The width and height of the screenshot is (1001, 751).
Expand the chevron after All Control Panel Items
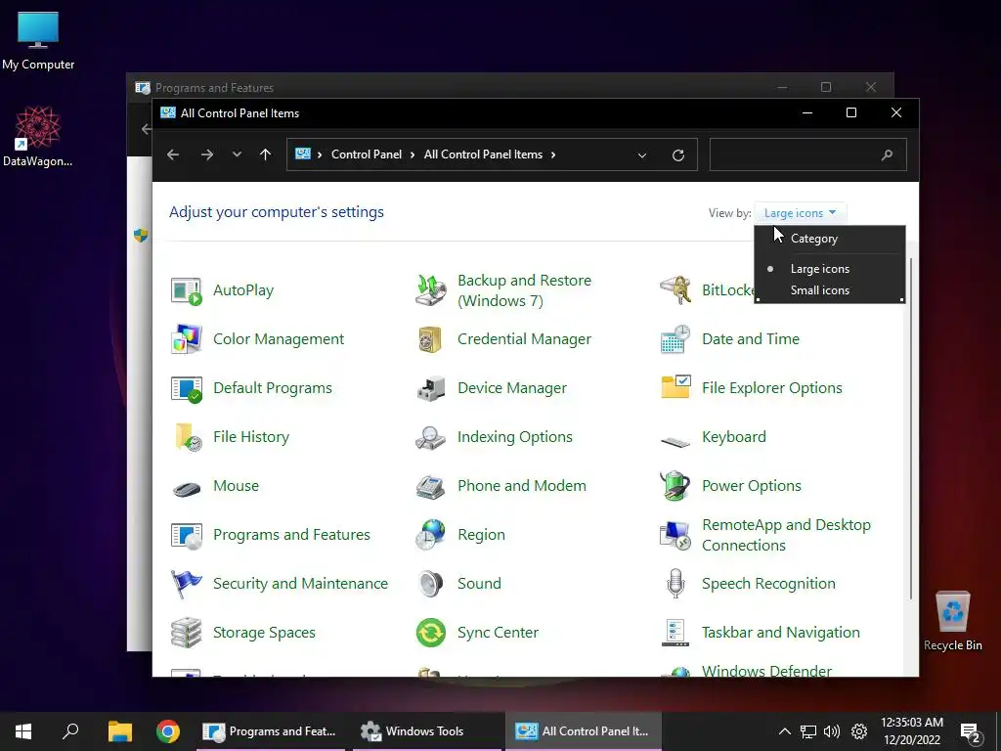(553, 155)
